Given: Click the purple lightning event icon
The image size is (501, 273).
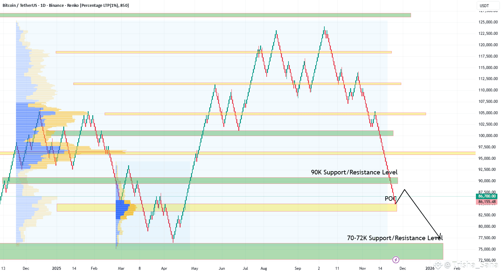Looking at the screenshot, I should pyautogui.click(x=396, y=260).
